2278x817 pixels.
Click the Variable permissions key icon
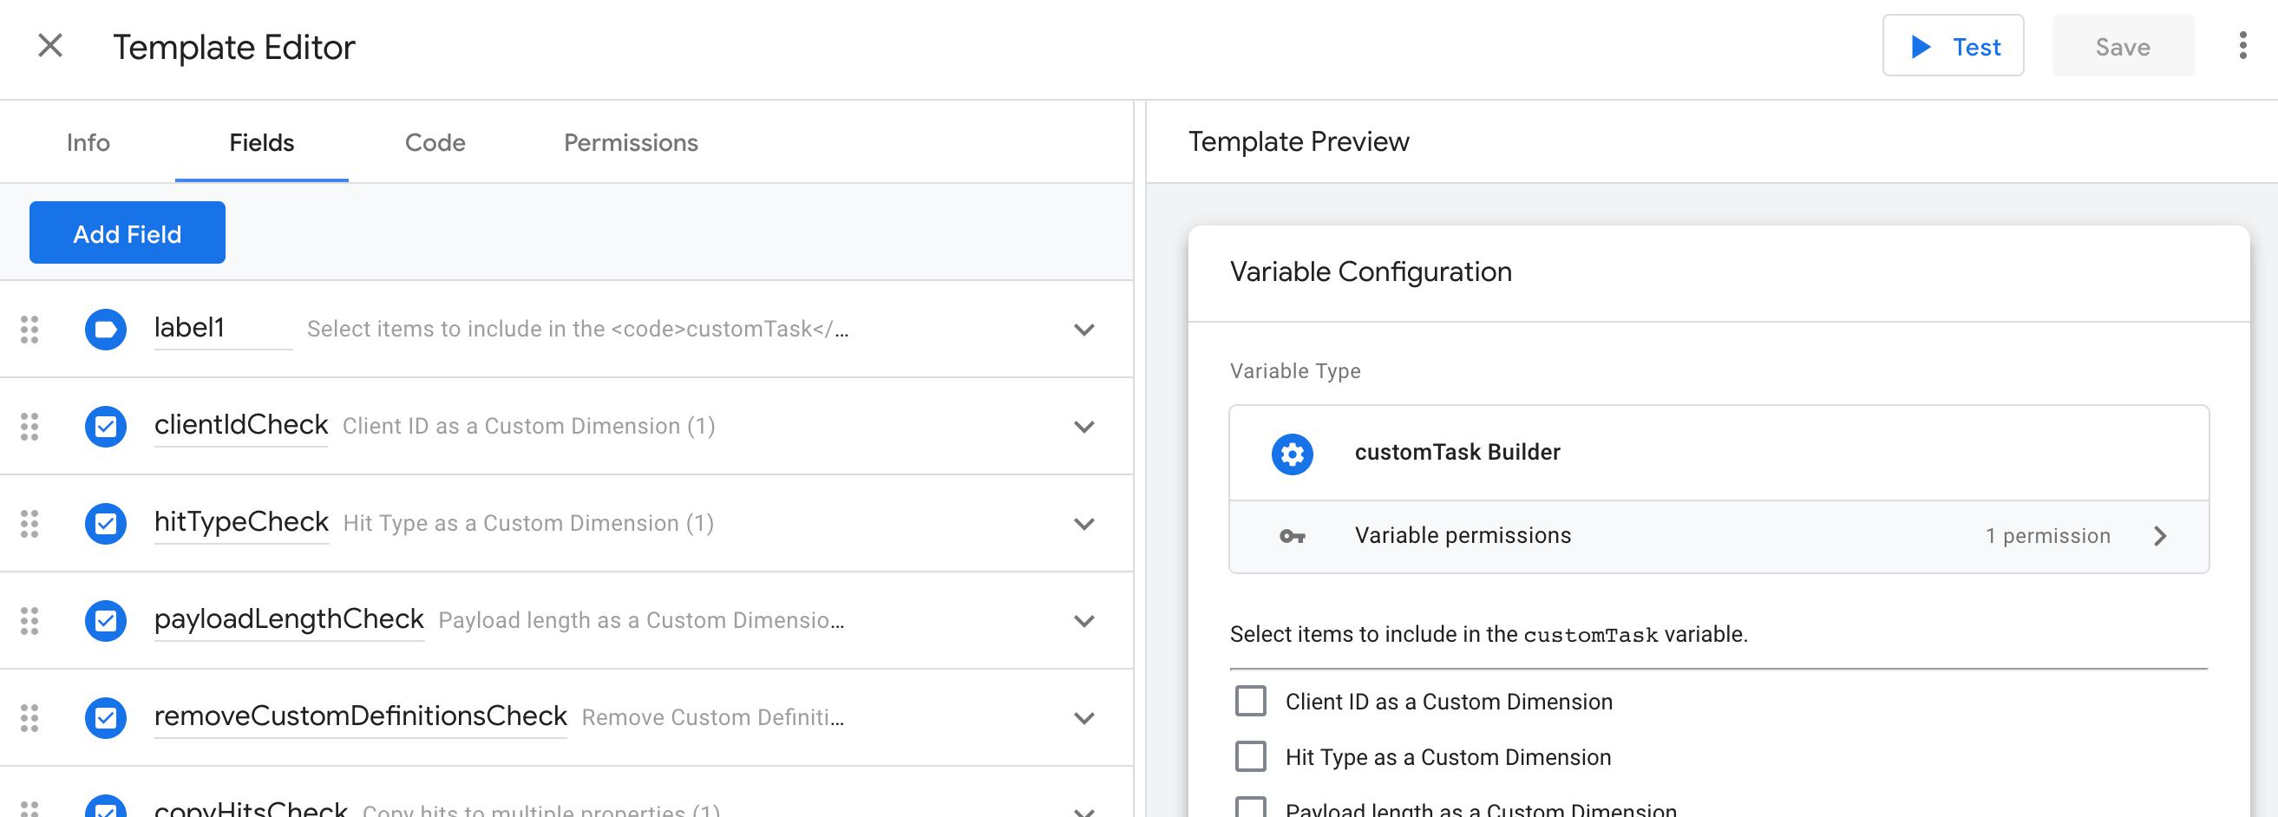tap(1292, 536)
